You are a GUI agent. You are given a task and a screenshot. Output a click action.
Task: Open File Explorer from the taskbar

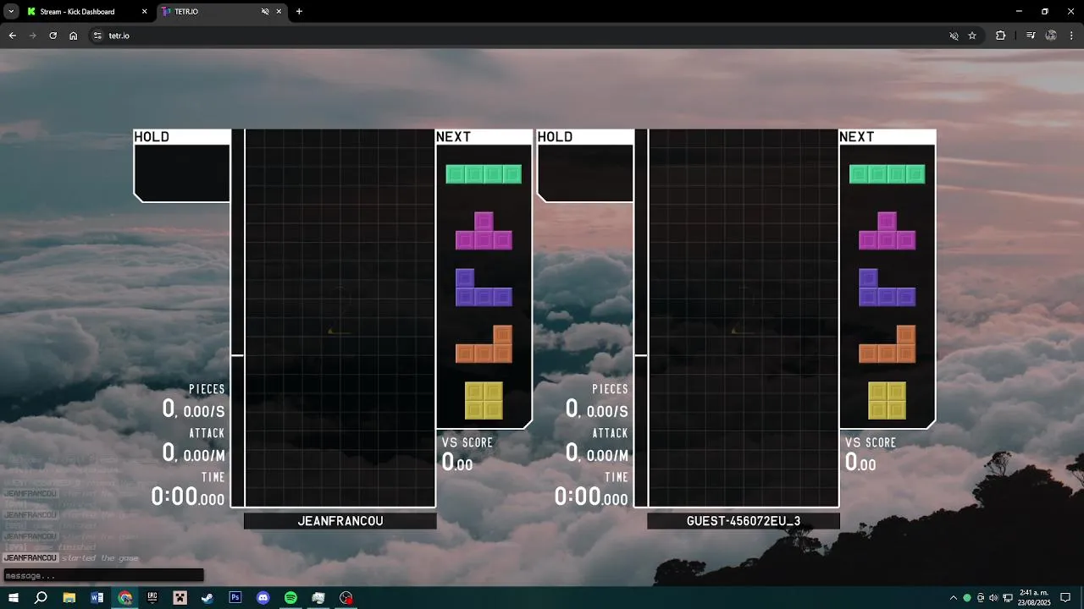pyautogui.click(x=69, y=598)
